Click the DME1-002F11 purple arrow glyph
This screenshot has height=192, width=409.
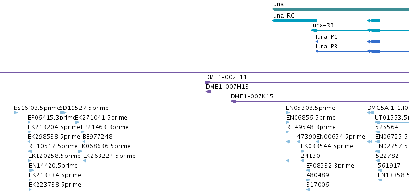(208, 83)
